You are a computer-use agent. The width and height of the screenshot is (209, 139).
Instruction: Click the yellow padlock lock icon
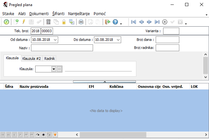pos(64,22)
